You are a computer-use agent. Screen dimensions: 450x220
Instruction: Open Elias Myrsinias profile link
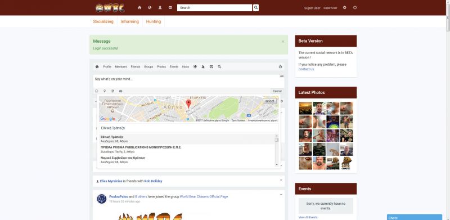pyautogui.click(x=111, y=181)
